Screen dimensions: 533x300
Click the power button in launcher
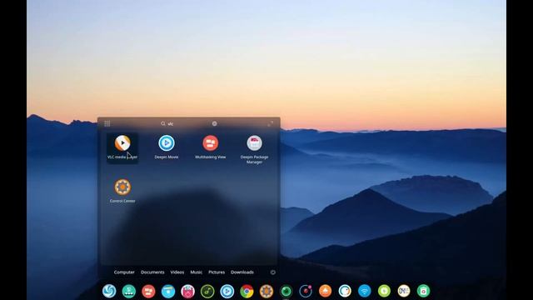[x=272, y=272]
